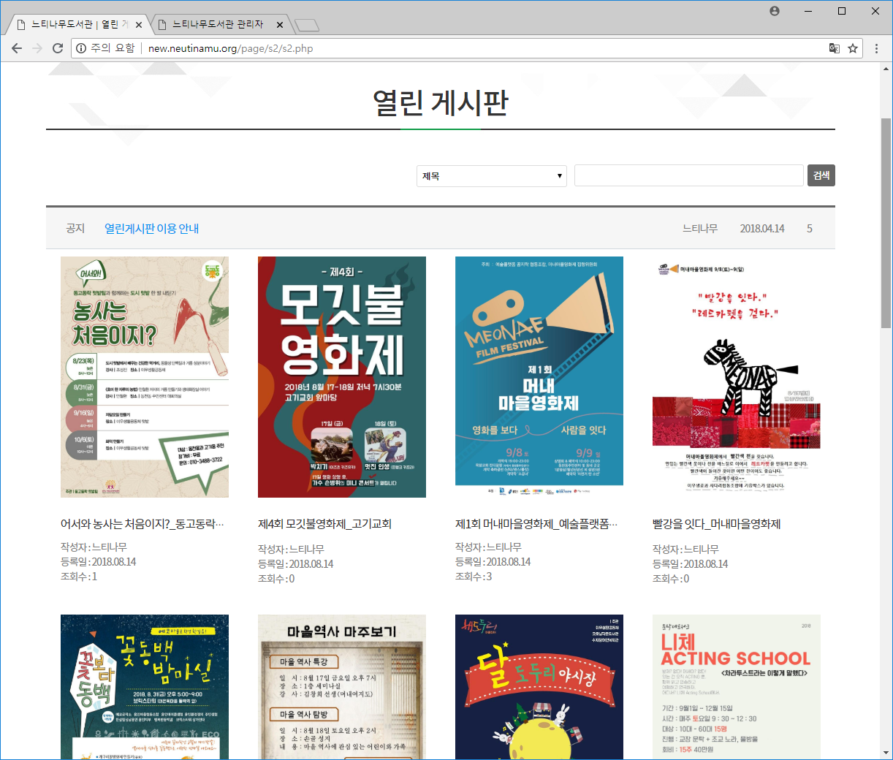This screenshot has height=760, width=893.
Task: Click the scrollbar down arrow
Action: [886, 753]
